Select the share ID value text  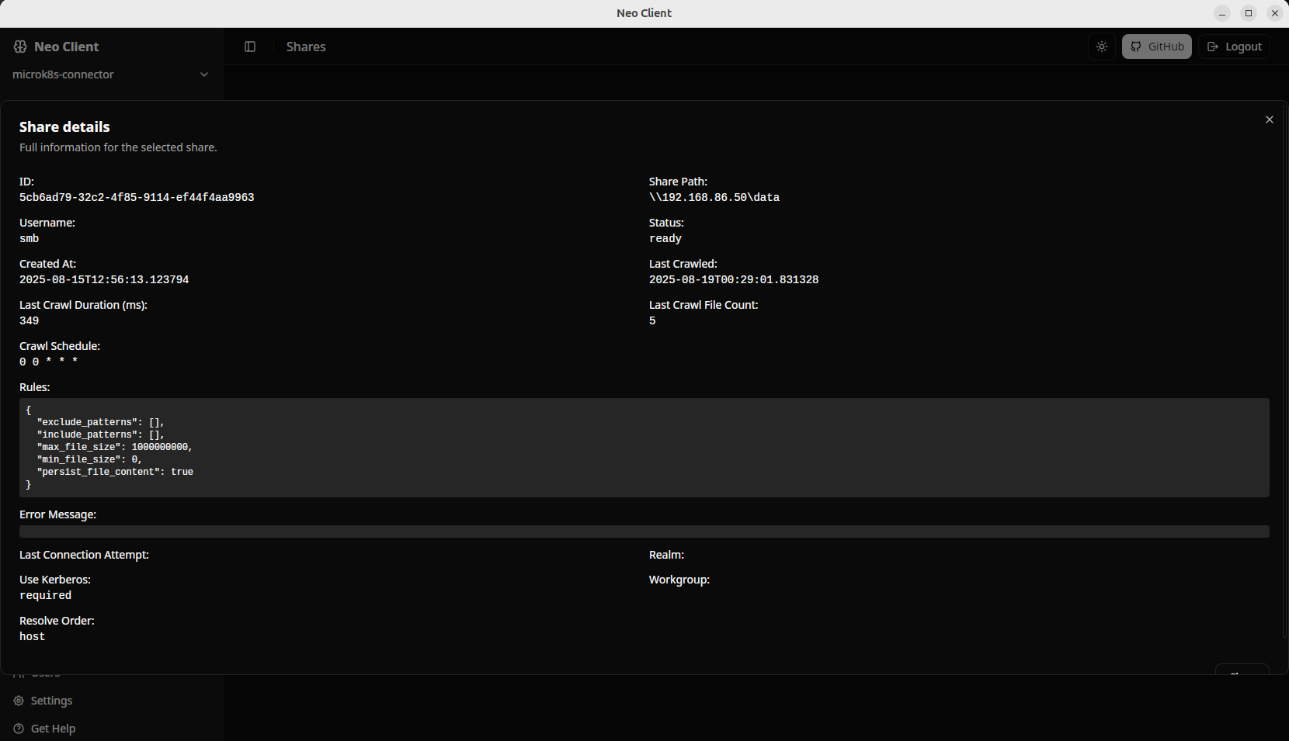point(137,197)
